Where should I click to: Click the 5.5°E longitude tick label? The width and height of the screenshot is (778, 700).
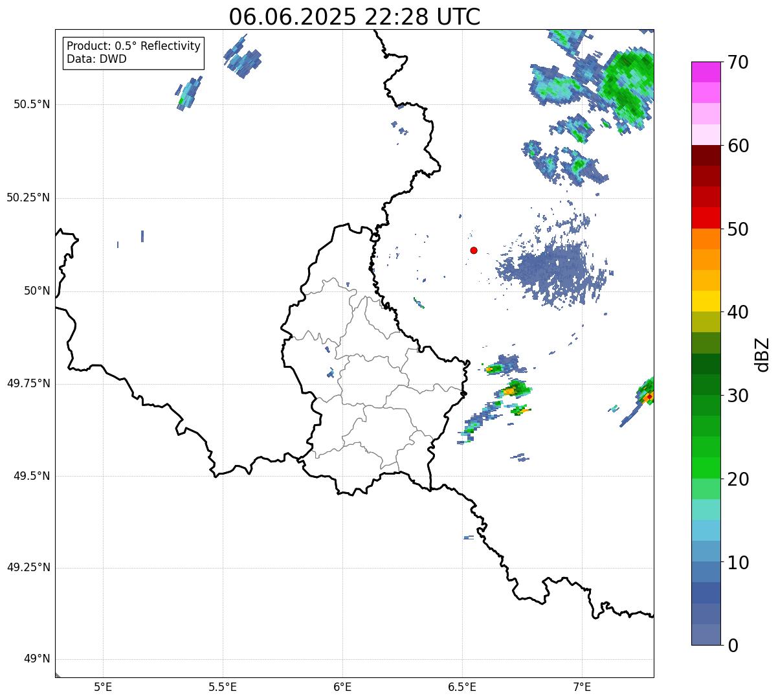223,688
